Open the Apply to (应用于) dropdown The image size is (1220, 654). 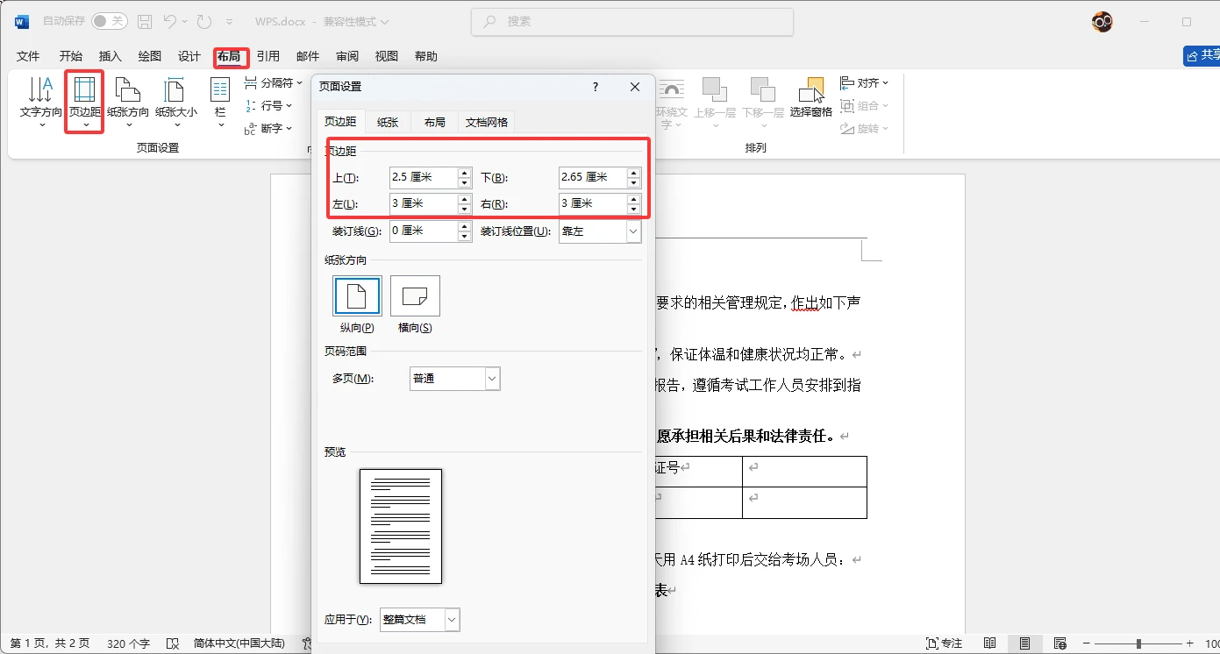pos(452,620)
